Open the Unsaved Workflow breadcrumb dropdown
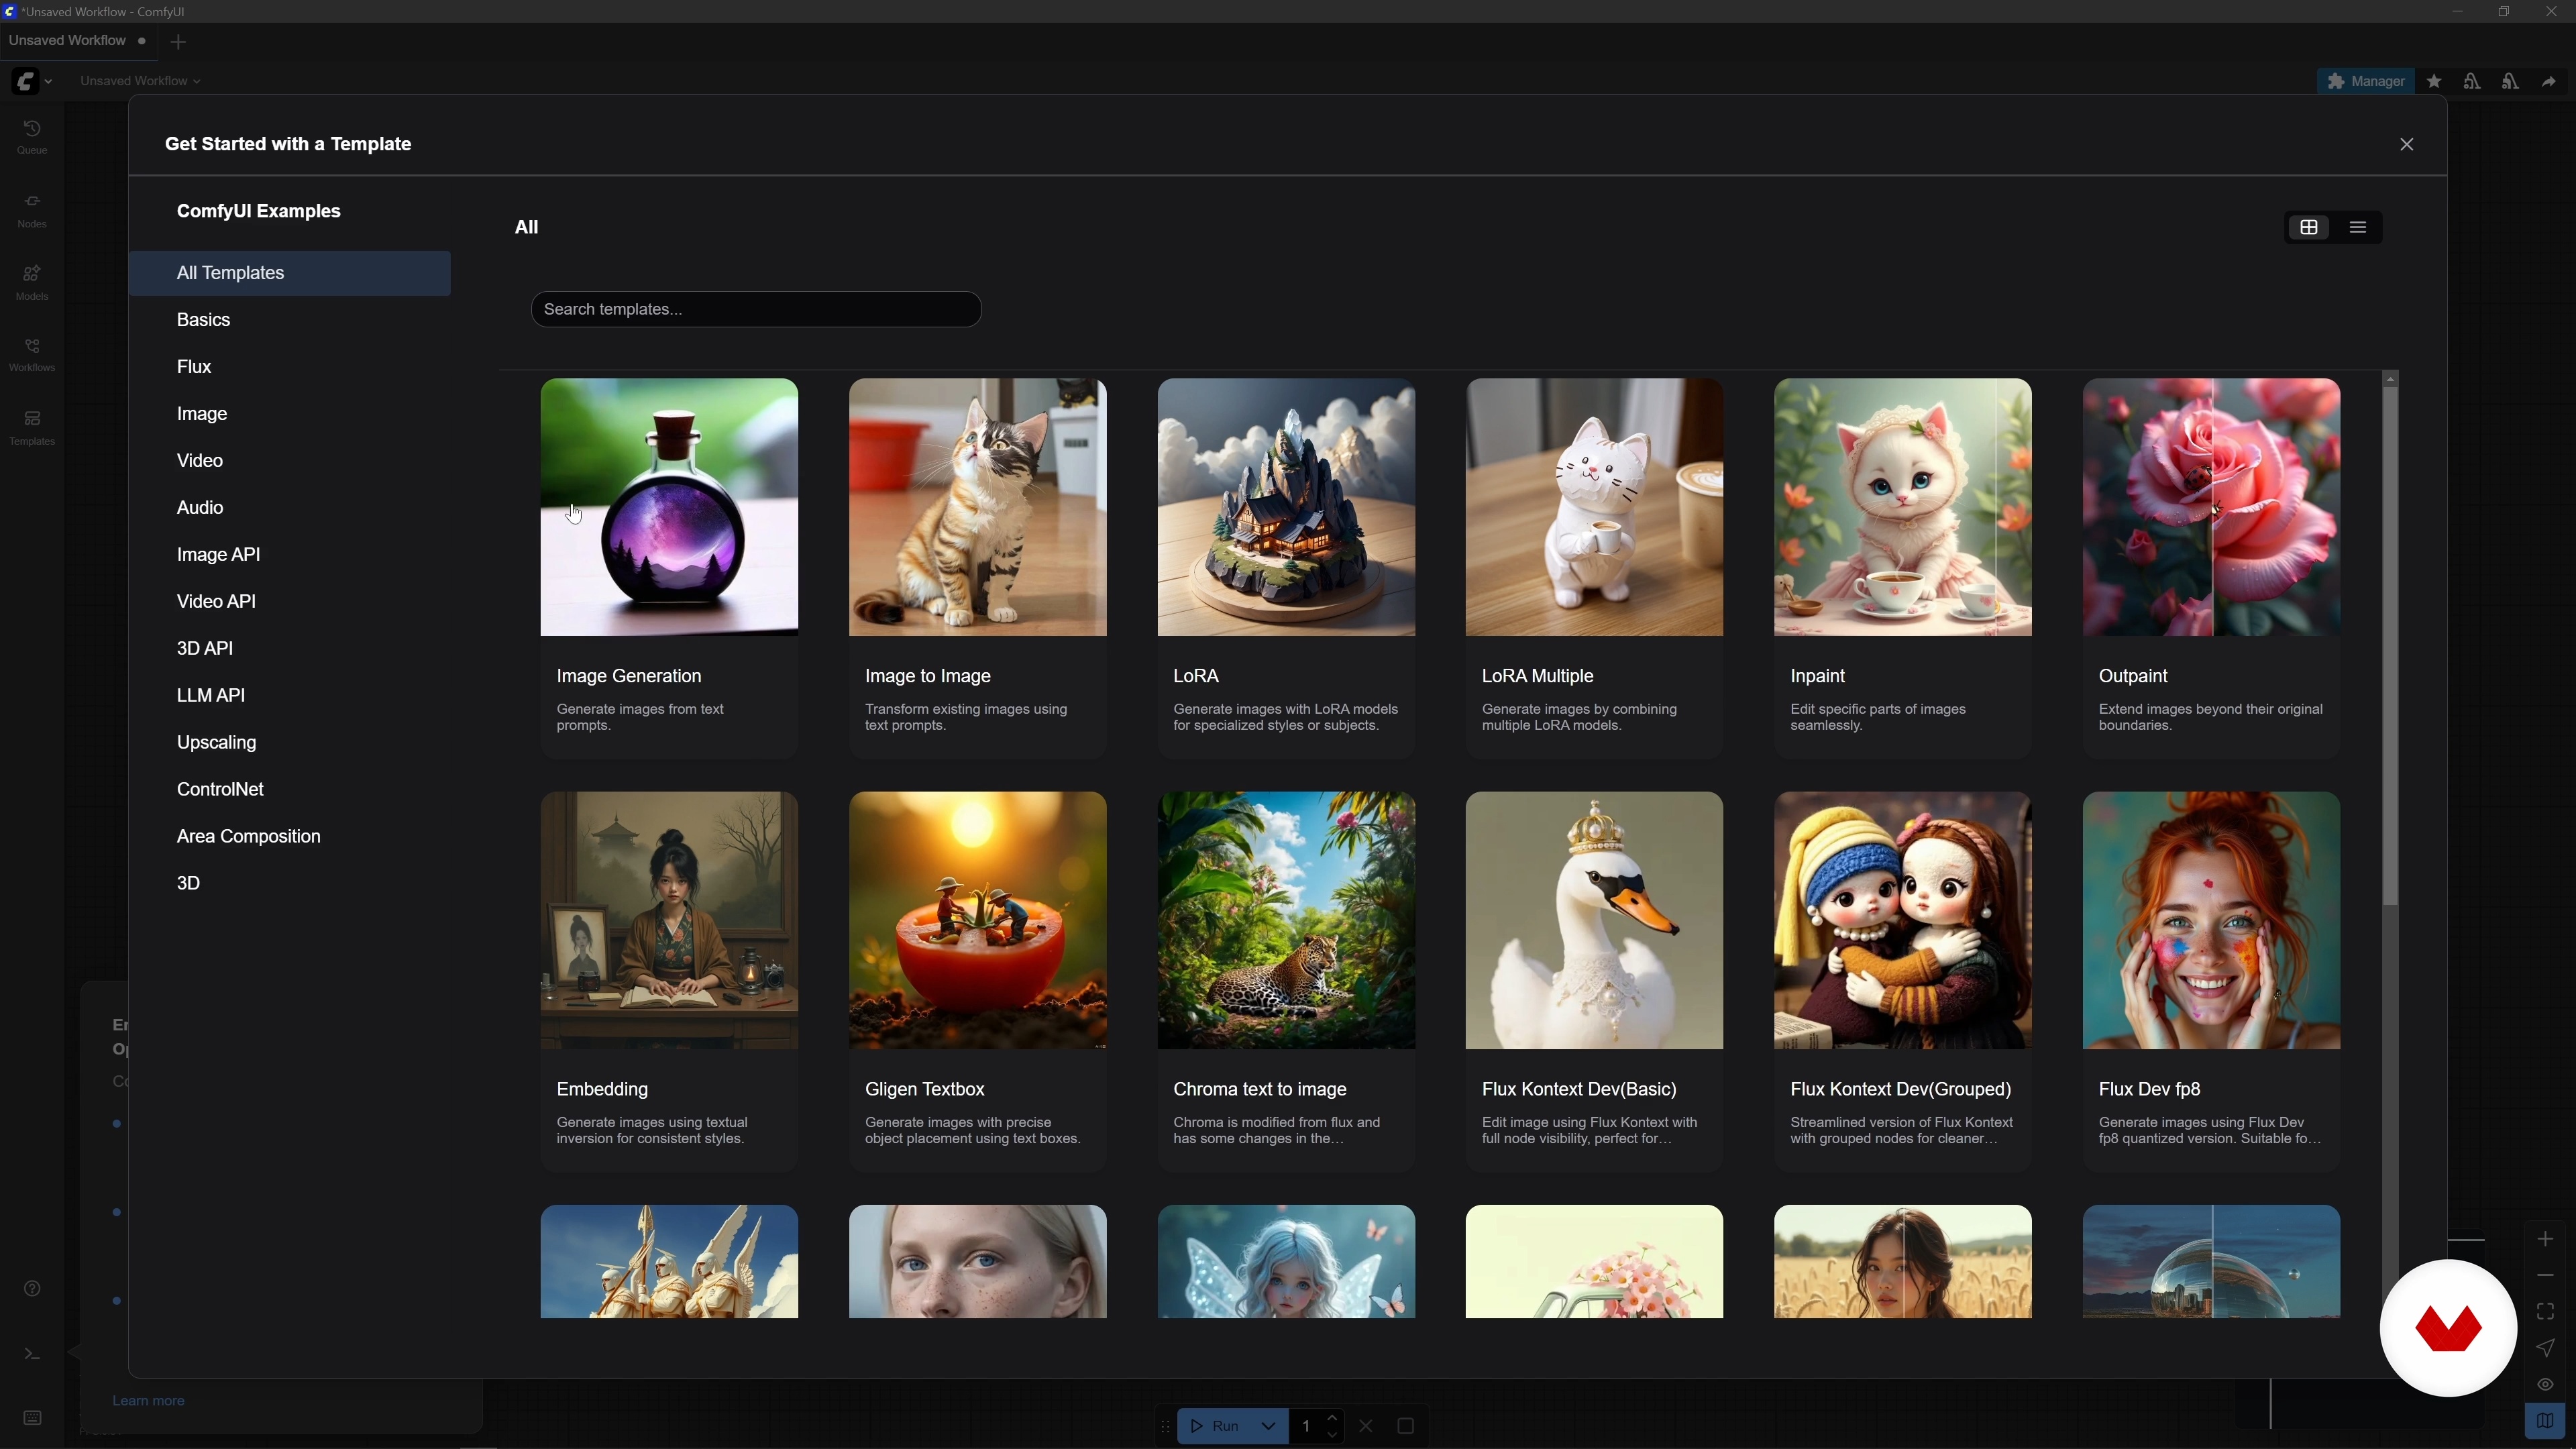Viewport: 2576px width, 1449px height. coord(140,81)
